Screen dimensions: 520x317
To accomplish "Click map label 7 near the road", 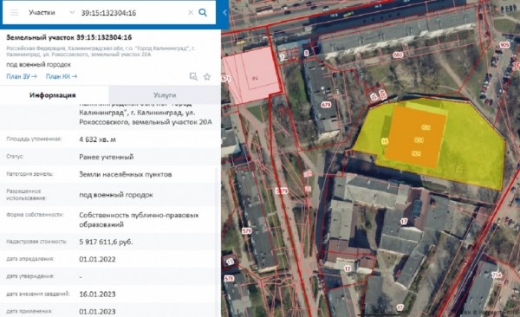I will point(282,58).
